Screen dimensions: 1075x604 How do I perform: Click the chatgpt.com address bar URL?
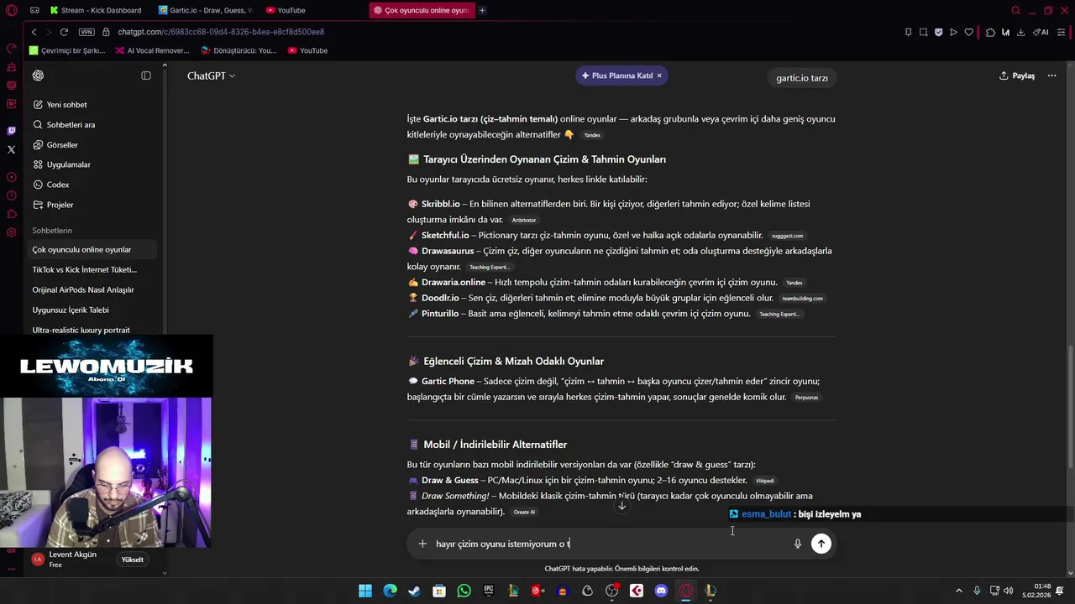point(221,32)
